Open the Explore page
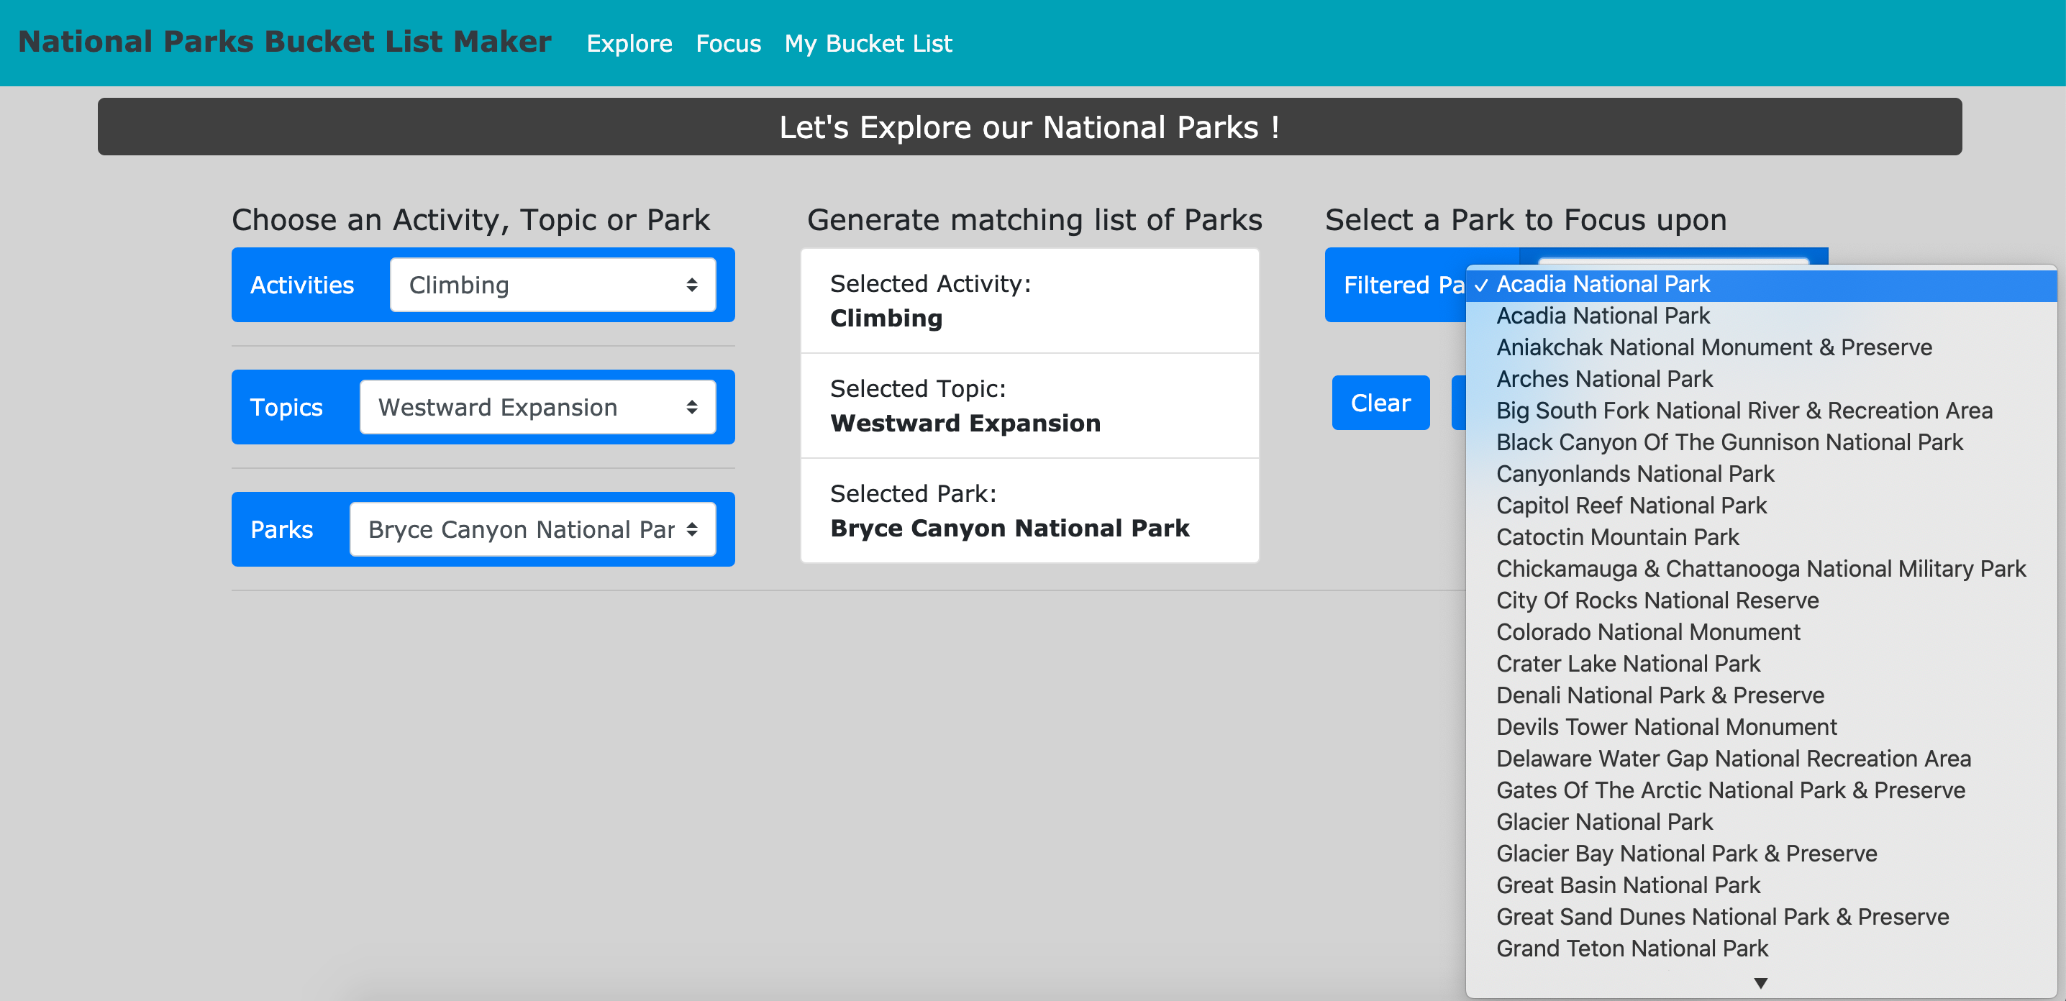2066x1001 pixels. click(x=629, y=43)
